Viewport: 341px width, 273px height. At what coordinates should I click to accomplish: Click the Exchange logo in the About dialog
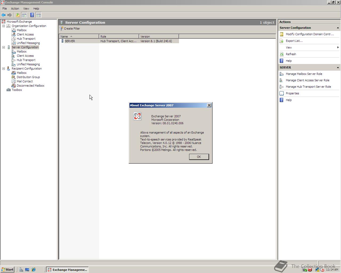pyautogui.click(x=137, y=116)
